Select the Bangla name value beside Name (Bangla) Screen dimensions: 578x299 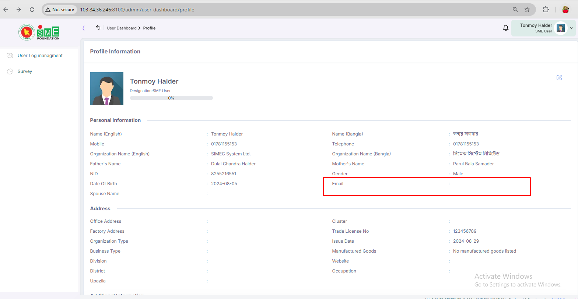click(466, 134)
